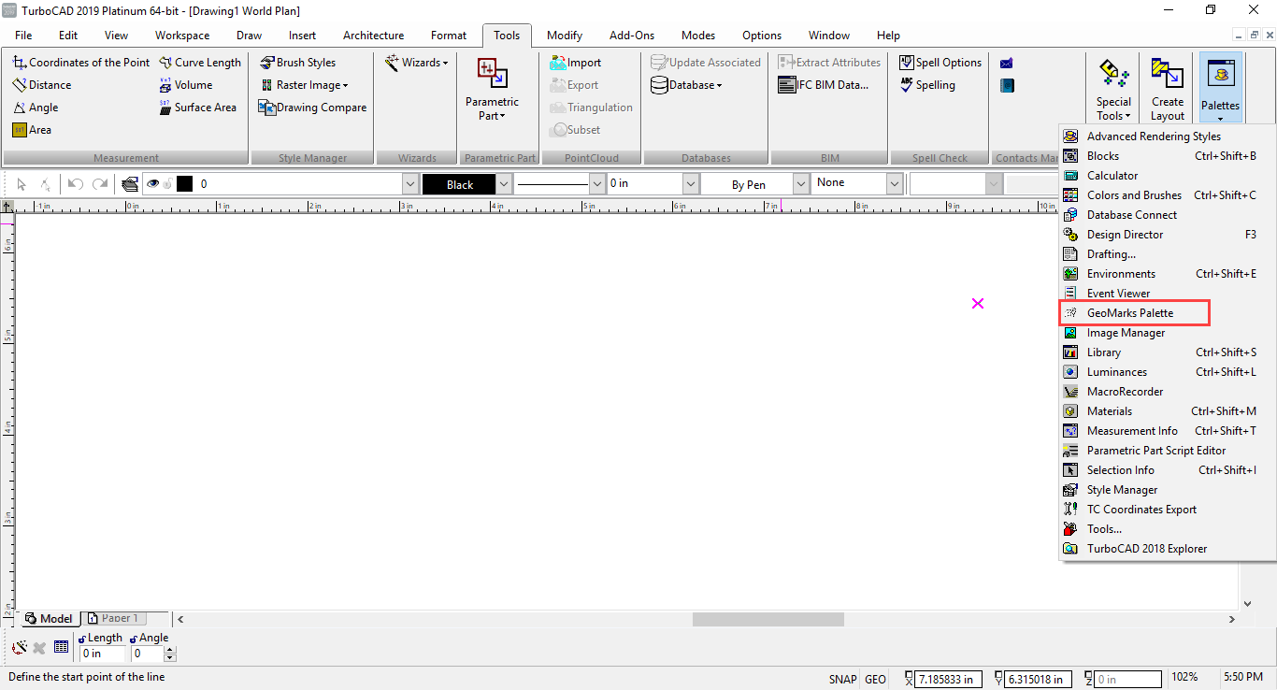Image resolution: width=1277 pixels, height=690 pixels.
Task: Choose the Distance measurement tool
Action: point(42,85)
